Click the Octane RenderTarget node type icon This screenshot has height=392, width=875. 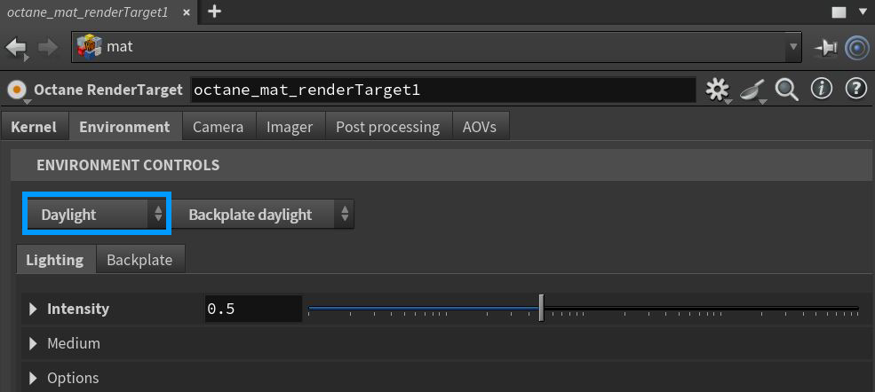[17, 90]
